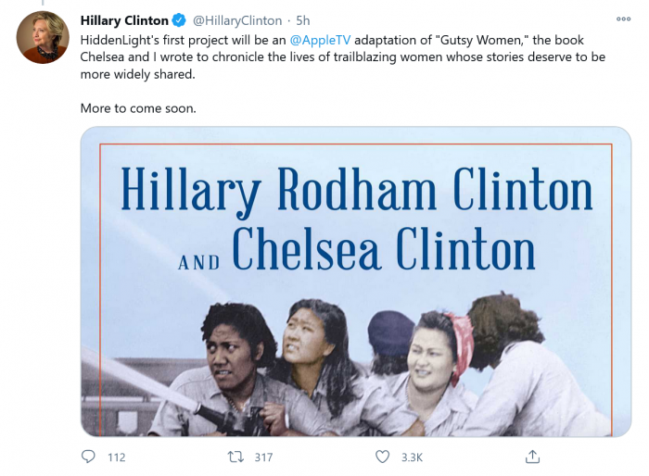Click the 112 replies count
This screenshot has width=649, height=476.
(x=116, y=457)
